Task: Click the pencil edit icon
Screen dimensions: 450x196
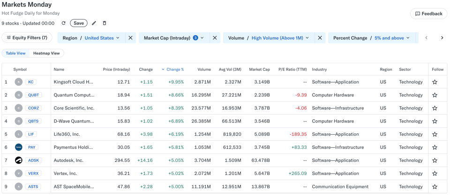Action: click(94, 23)
